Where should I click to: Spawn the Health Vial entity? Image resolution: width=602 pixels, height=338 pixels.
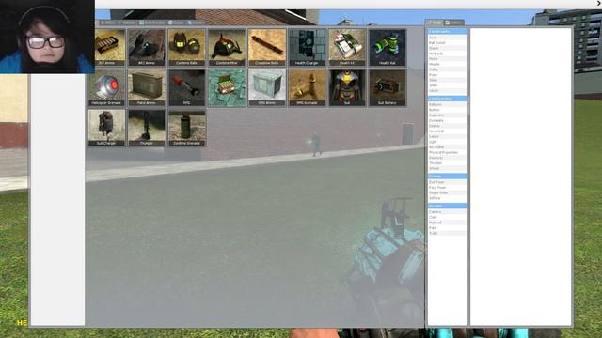coord(388,48)
